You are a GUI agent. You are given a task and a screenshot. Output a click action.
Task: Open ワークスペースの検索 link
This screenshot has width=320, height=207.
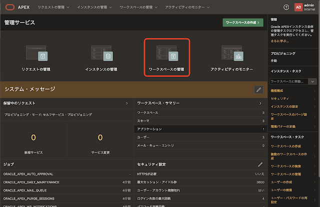tap(285, 166)
